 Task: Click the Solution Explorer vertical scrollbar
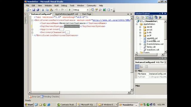pos(165,36)
